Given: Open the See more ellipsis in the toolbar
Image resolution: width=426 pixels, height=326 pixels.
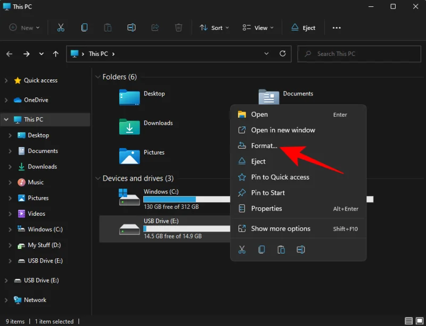Looking at the screenshot, I should (336, 27).
